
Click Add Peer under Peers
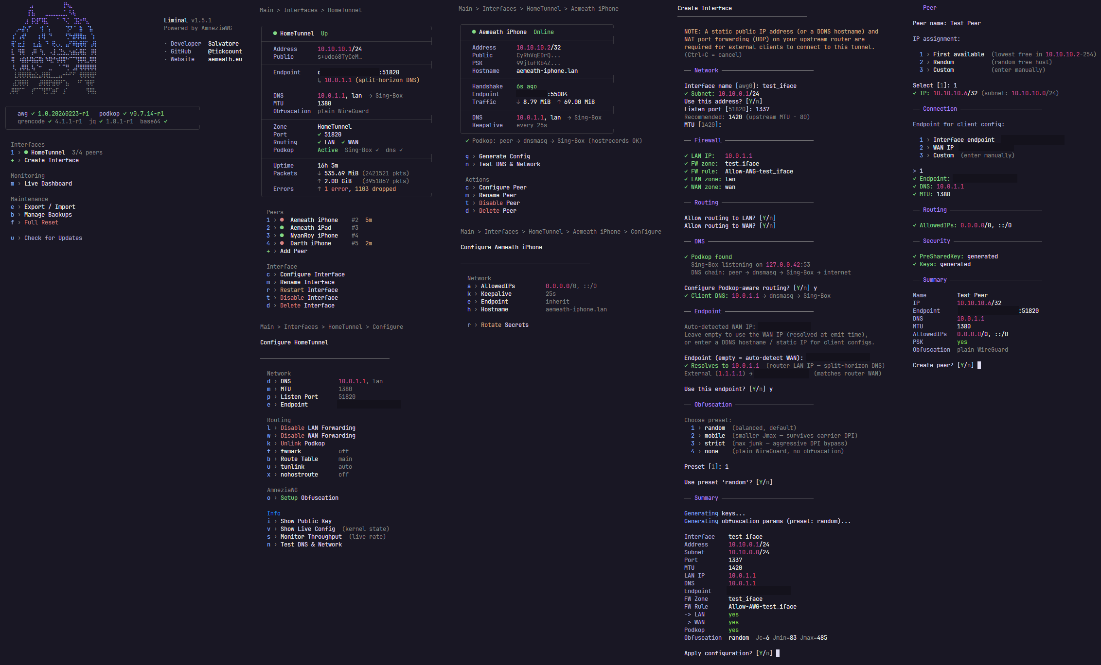coord(287,251)
